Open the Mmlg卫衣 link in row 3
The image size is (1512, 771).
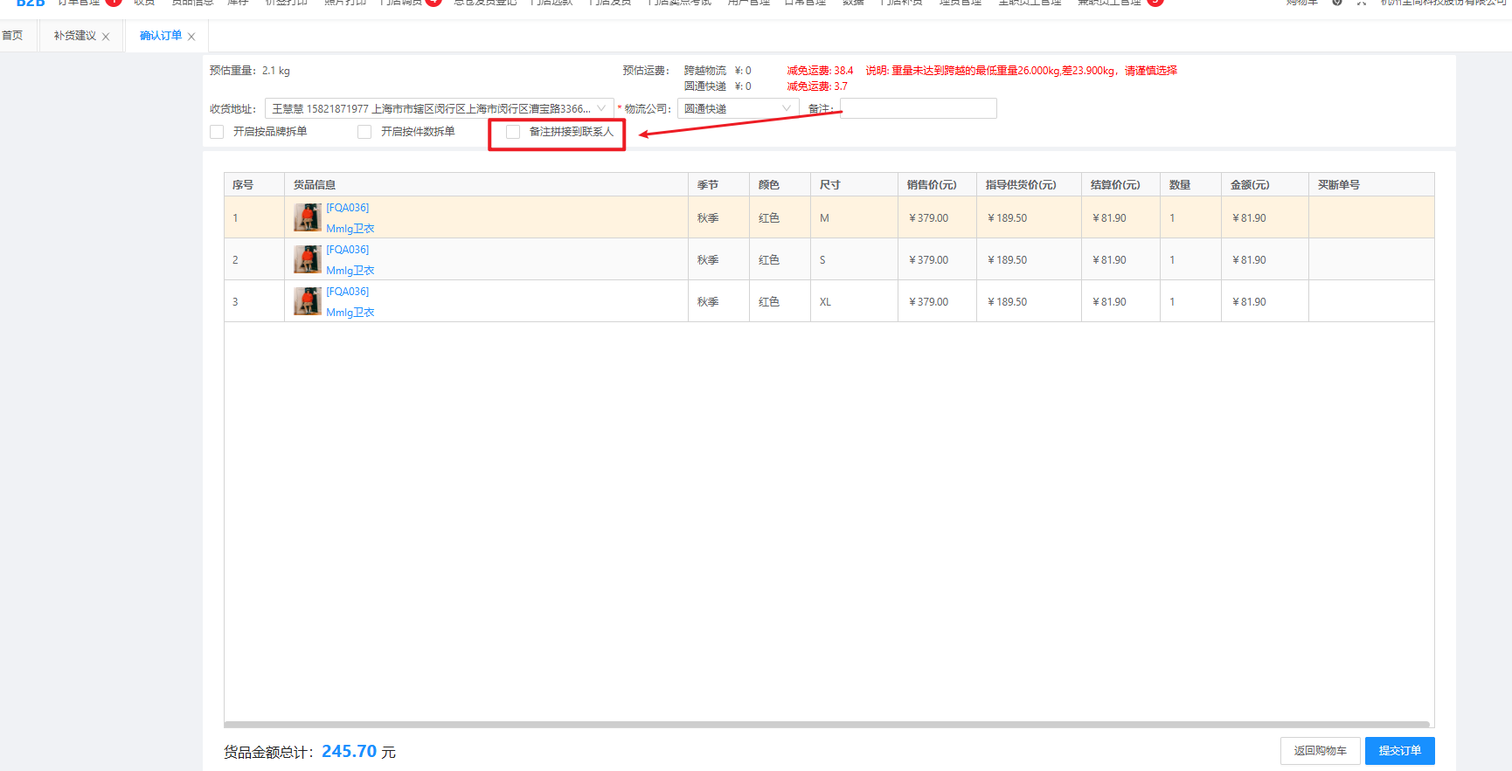click(350, 313)
